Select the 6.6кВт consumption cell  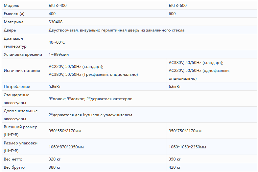click(x=175, y=87)
